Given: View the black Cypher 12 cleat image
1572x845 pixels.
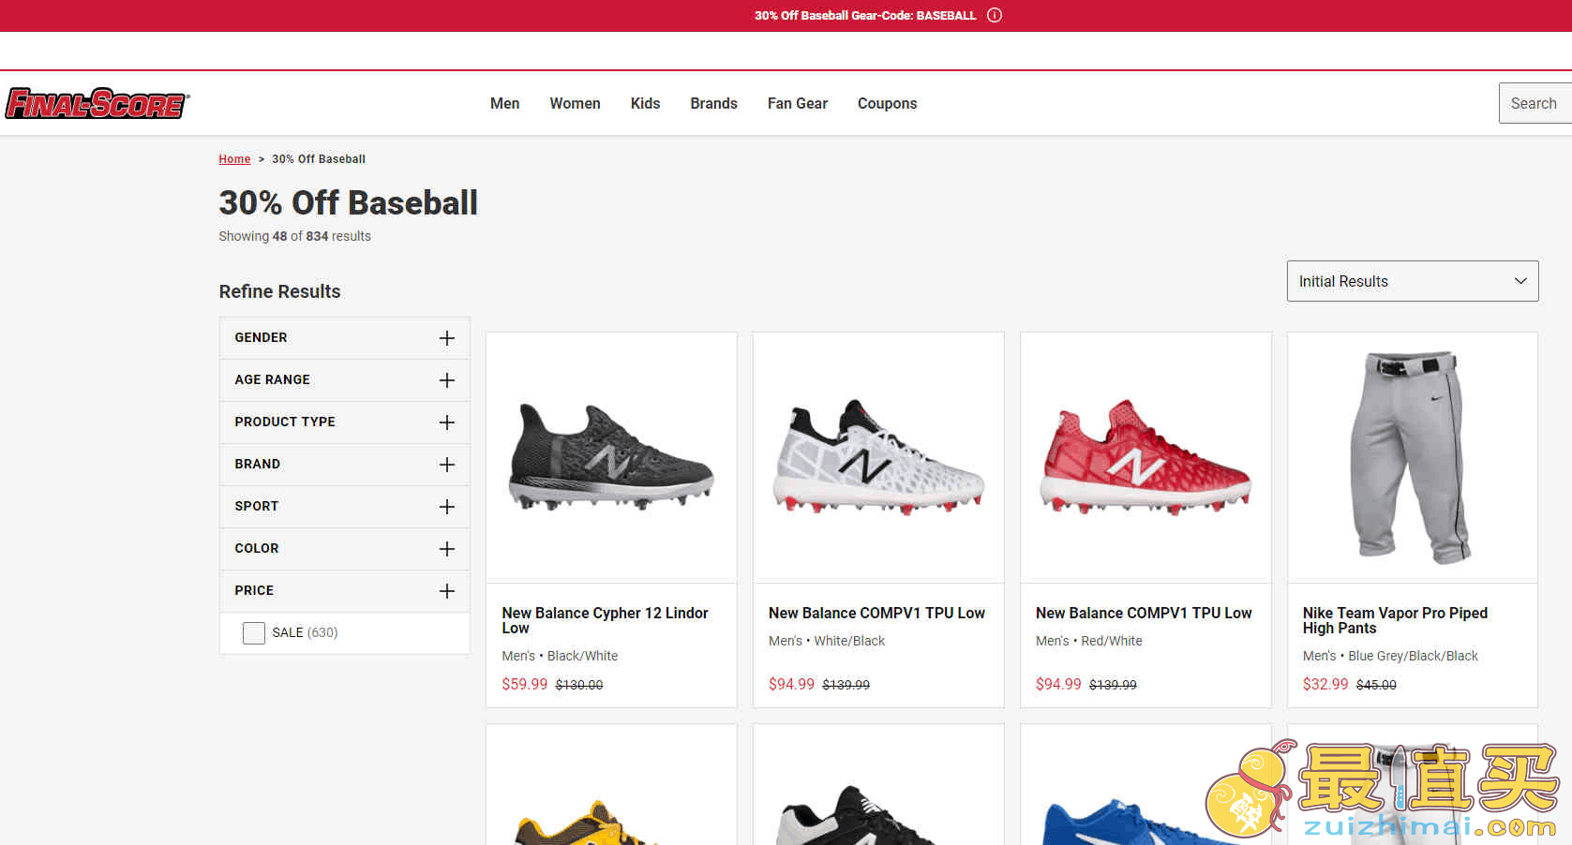Looking at the screenshot, I should (611, 457).
